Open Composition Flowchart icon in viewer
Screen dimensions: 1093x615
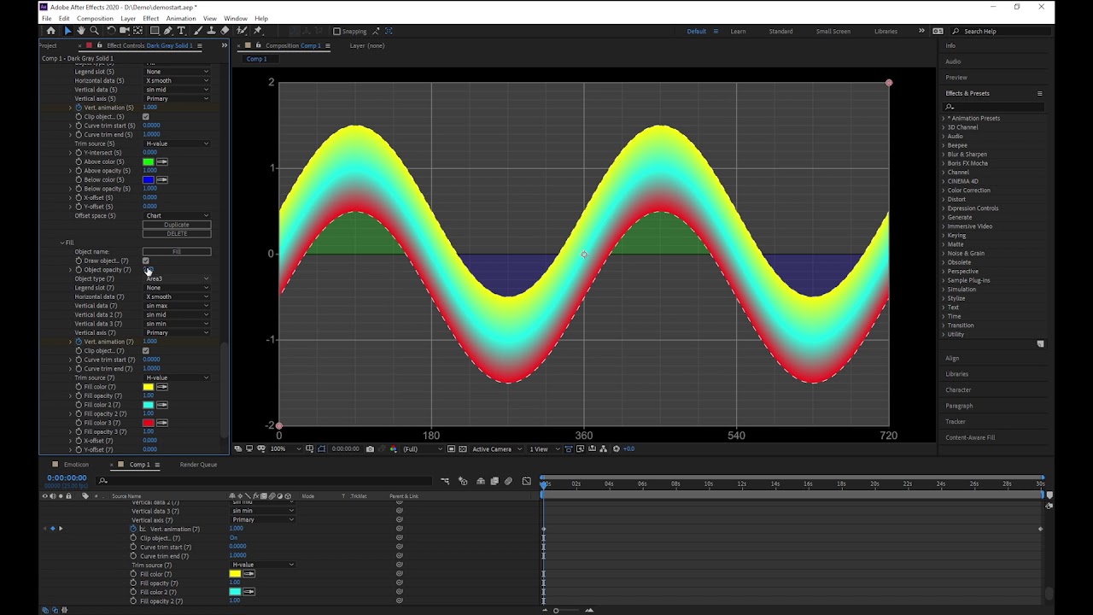603,448
